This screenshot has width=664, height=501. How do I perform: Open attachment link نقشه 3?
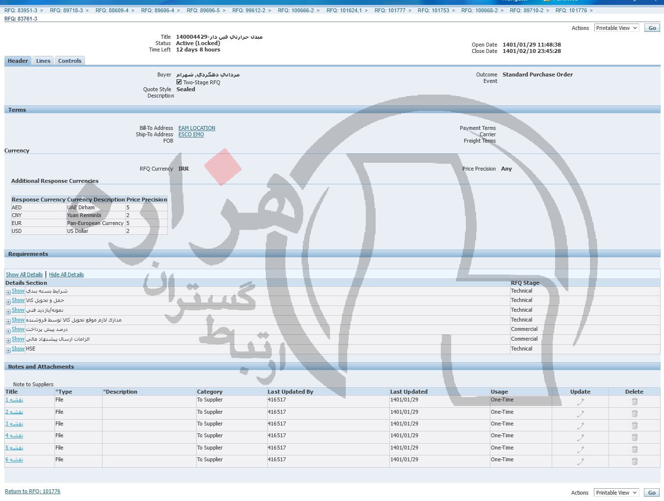[x=14, y=424]
